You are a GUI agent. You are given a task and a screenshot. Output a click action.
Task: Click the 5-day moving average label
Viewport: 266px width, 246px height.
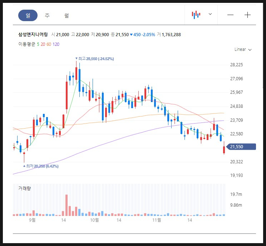pyautogui.click(x=38, y=44)
